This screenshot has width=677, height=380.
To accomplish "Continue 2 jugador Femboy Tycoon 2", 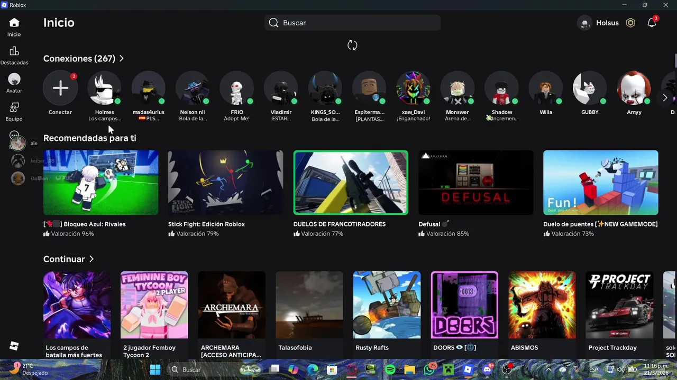I will pyautogui.click(x=154, y=305).
